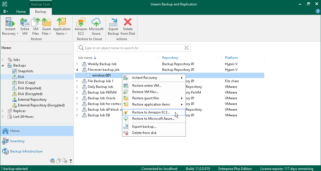Open Instant Recovery context submenu
Viewport: 321px width, 171px height.
(154, 78)
